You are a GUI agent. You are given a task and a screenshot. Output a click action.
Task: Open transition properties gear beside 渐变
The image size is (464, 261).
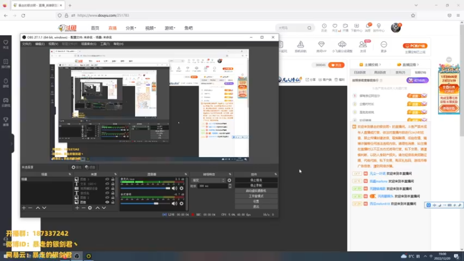click(229, 180)
